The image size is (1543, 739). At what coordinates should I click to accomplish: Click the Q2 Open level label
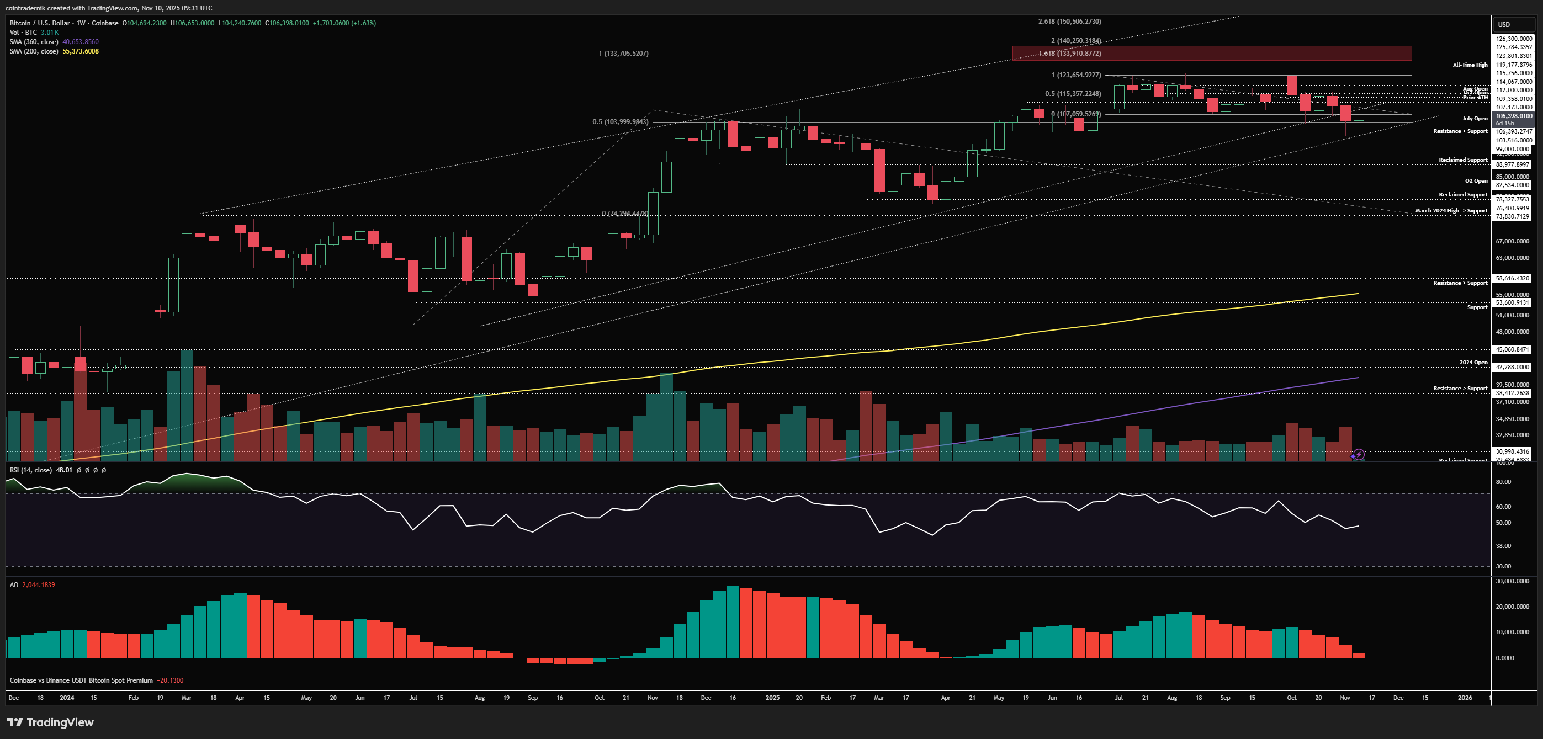1476,181
